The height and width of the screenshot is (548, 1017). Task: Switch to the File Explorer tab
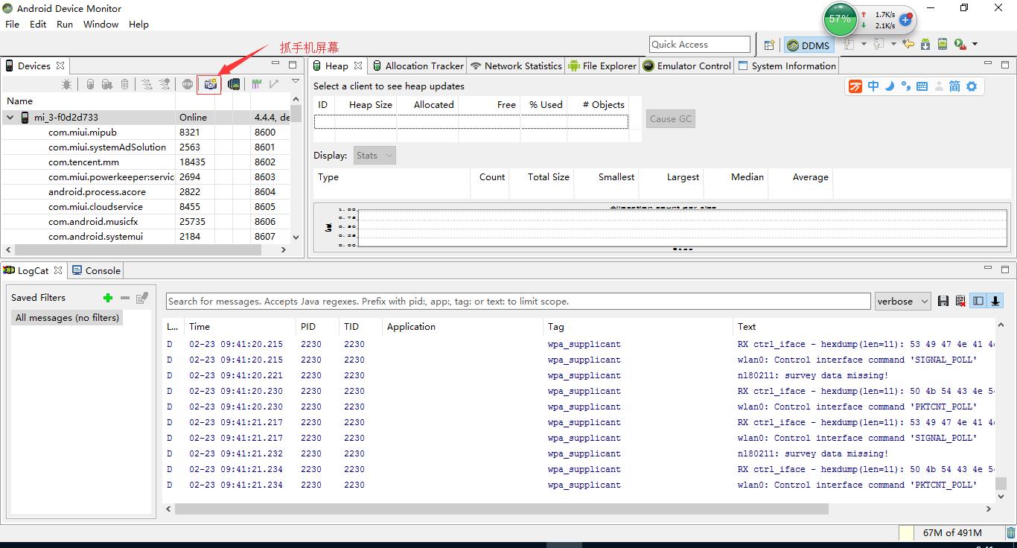[602, 66]
